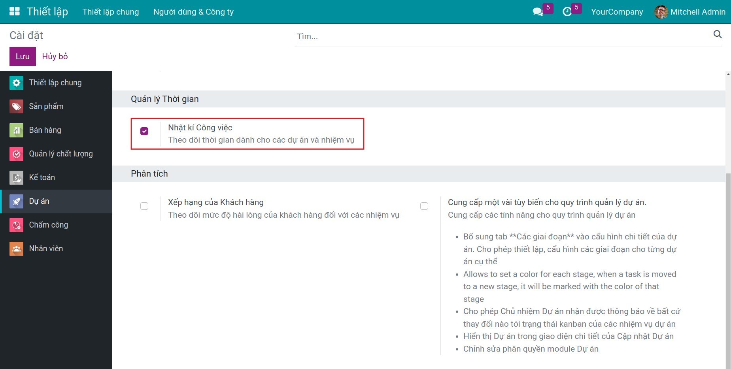The width and height of the screenshot is (731, 369).
Task: Open the apps grid menu icon
Action: 15,11
